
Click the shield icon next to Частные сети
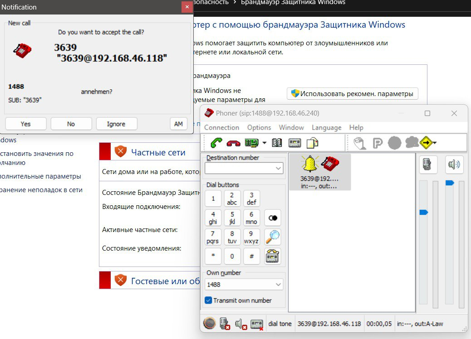(120, 151)
